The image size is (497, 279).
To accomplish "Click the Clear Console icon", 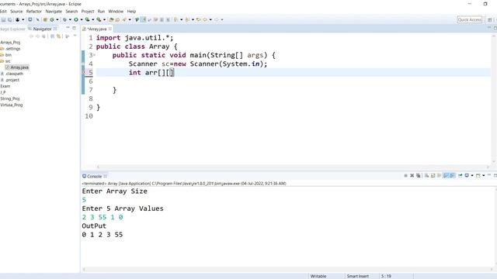I will (x=426, y=176).
